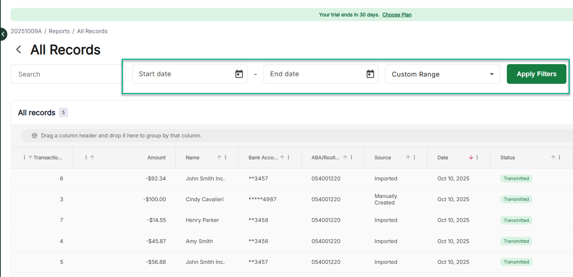573x277 pixels.
Task: Open the End date calendar picker
Action: coord(370,74)
